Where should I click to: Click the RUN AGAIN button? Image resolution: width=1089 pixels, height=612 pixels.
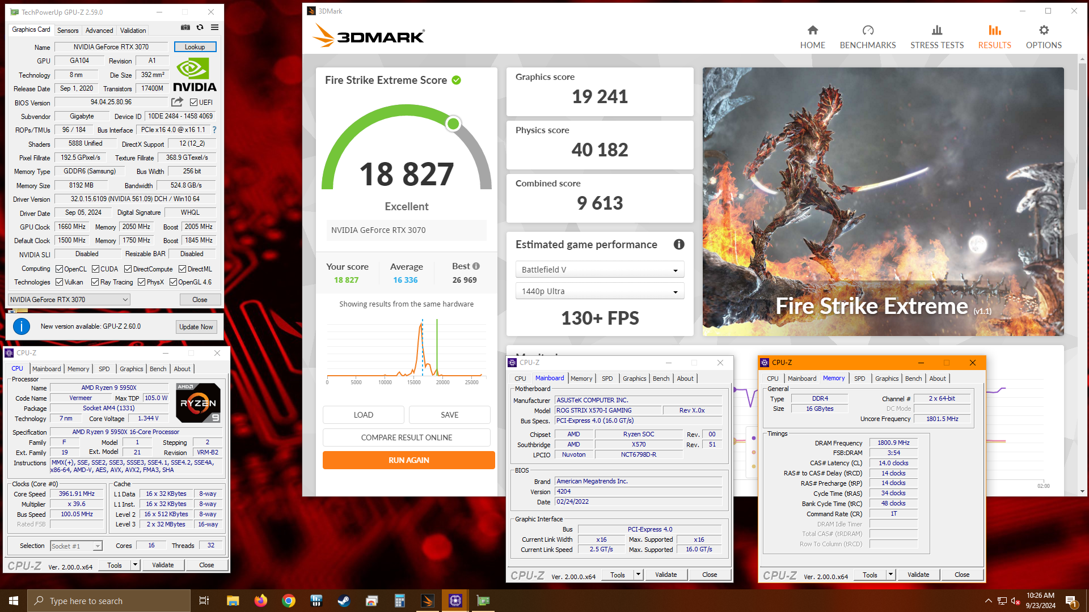pos(408,460)
